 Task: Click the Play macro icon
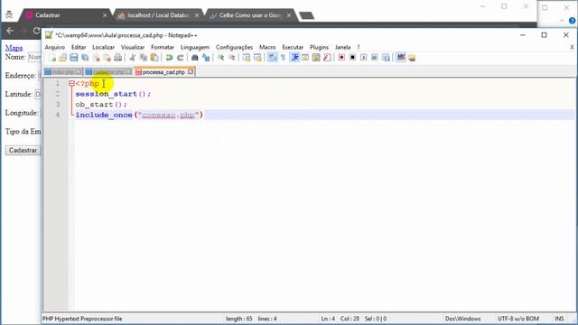(x=363, y=58)
